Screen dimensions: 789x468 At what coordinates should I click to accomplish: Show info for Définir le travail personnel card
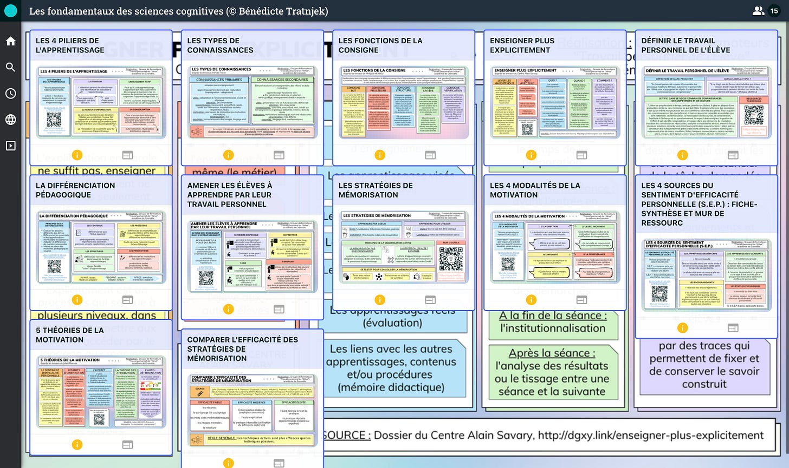pyautogui.click(x=683, y=155)
